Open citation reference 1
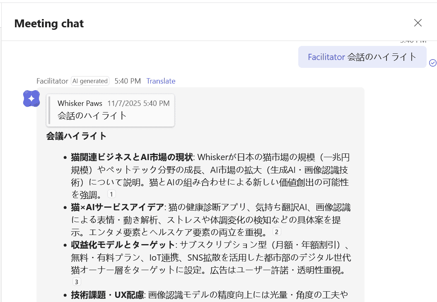Image resolution: width=437 pixels, height=302 pixels. [x=111, y=194]
